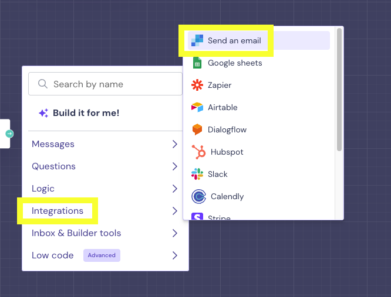The width and height of the screenshot is (391, 297).
Task: Click the Stripe logo icon
Action: point(197,216)
